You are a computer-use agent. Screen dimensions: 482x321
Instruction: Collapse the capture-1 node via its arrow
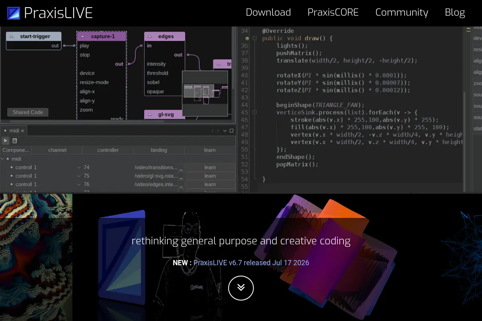[82, 37]
